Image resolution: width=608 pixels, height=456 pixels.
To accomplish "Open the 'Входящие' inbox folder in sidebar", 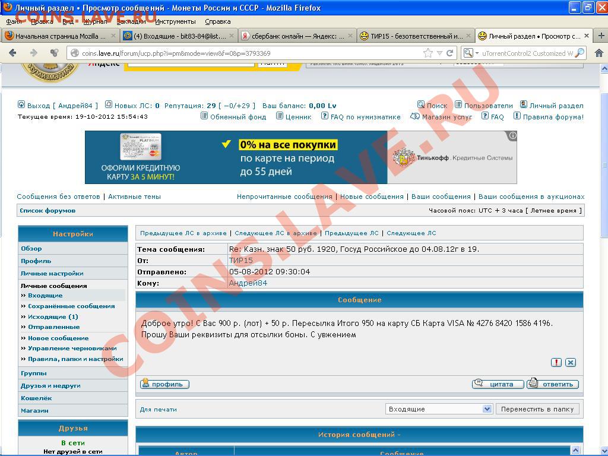I will coord(45,296).
